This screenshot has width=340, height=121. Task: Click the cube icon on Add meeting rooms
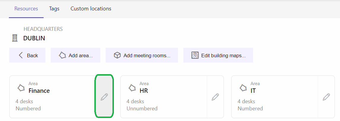117,55
